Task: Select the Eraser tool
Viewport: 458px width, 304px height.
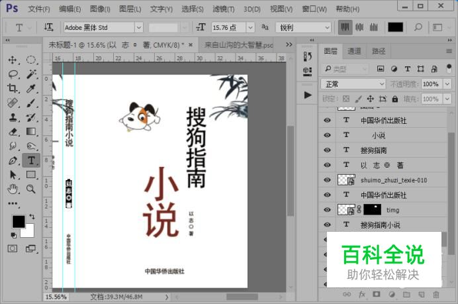Action: [13, 132]
